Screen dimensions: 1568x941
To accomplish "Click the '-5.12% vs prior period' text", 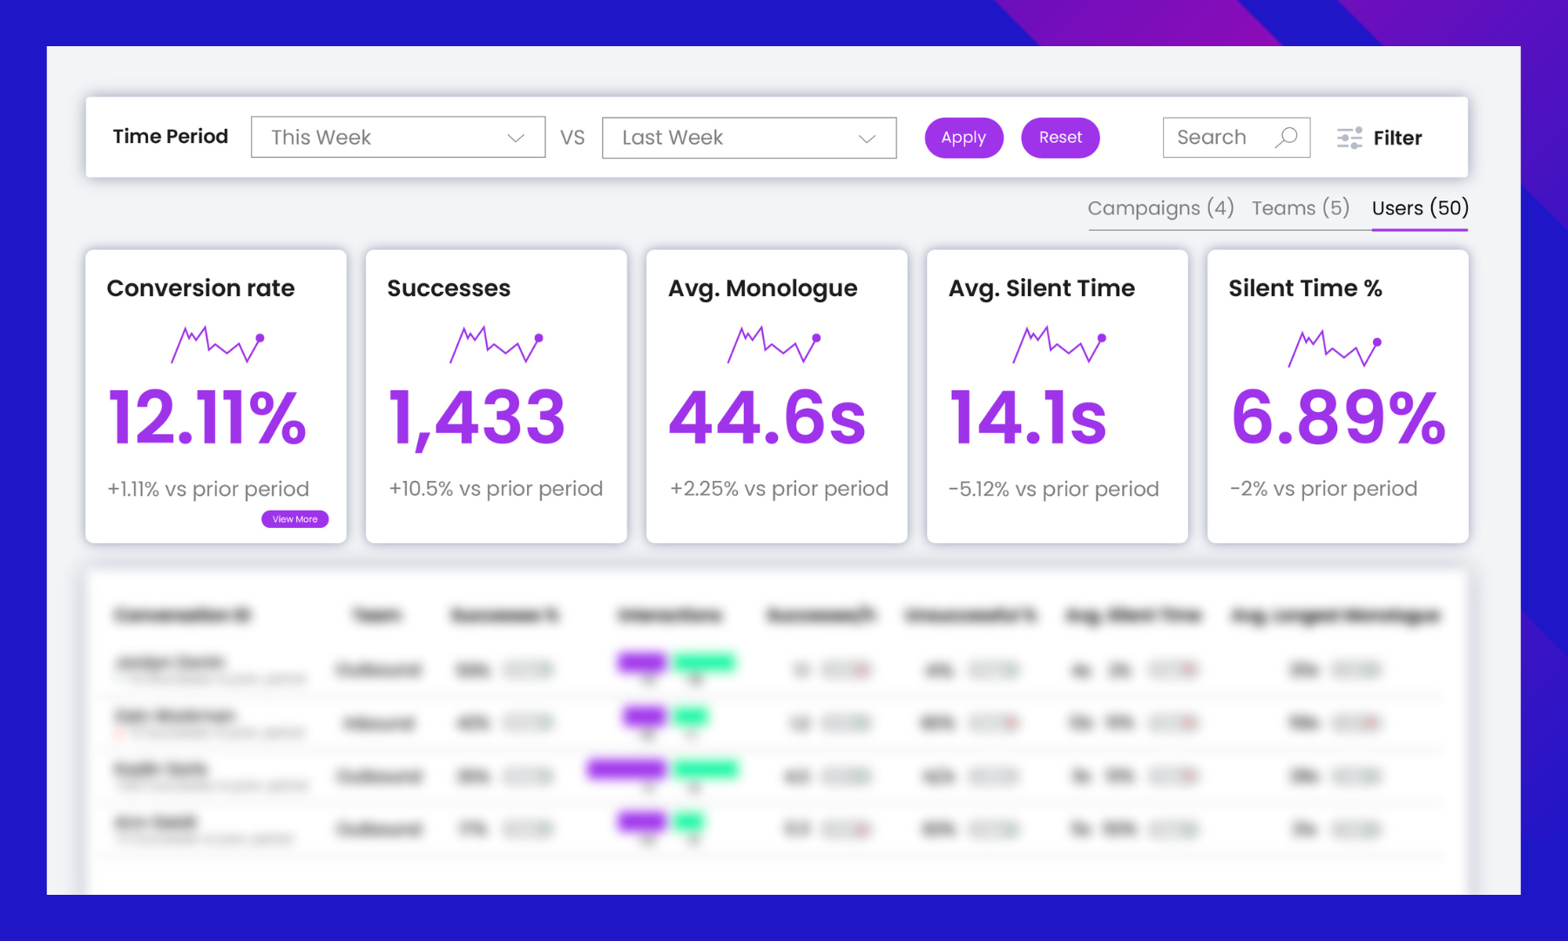I will (x=1053, y=489).
